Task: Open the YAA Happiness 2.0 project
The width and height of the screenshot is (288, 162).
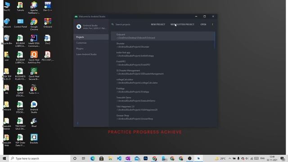Action: [162, 108]
